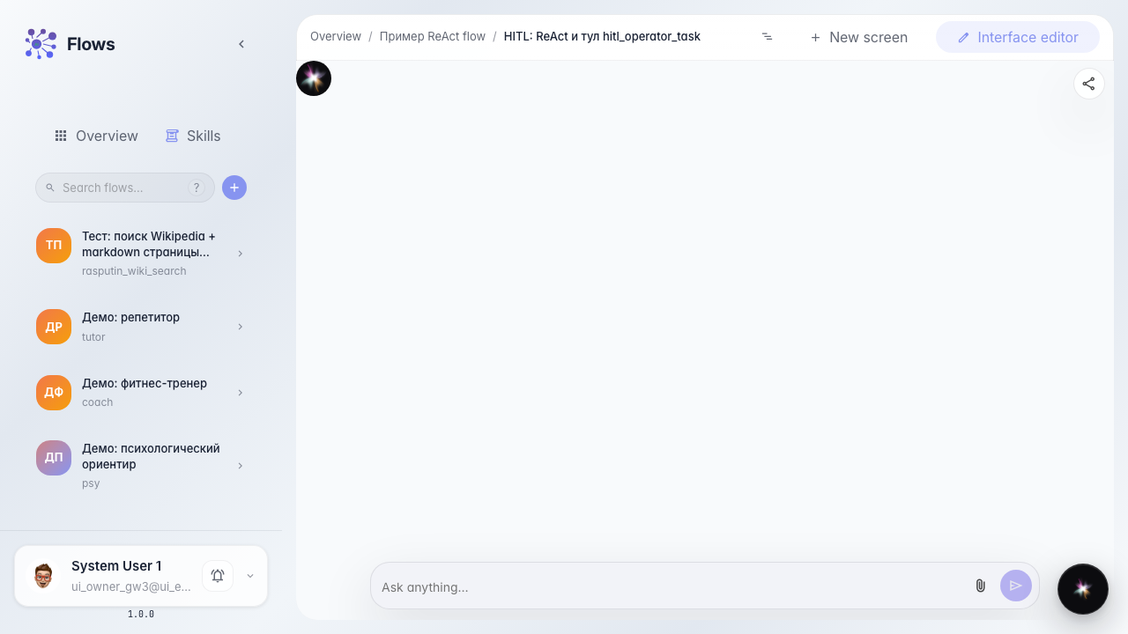Open the floating assistant orb at bottom right

(x=1083, y=589)
